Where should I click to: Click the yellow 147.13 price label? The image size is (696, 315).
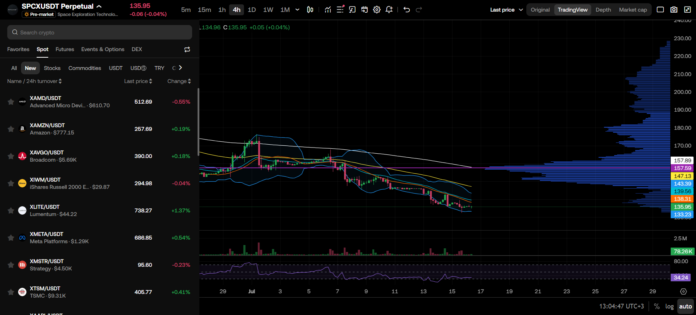(682, 176)
